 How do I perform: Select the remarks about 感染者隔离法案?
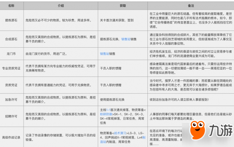point(191,68)
